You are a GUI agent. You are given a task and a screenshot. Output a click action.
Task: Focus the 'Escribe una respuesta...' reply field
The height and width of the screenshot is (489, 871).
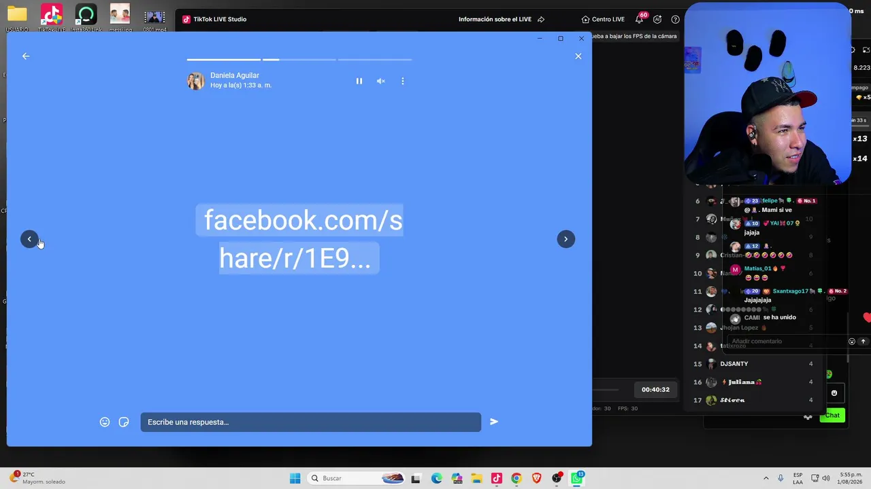(311, 422)
